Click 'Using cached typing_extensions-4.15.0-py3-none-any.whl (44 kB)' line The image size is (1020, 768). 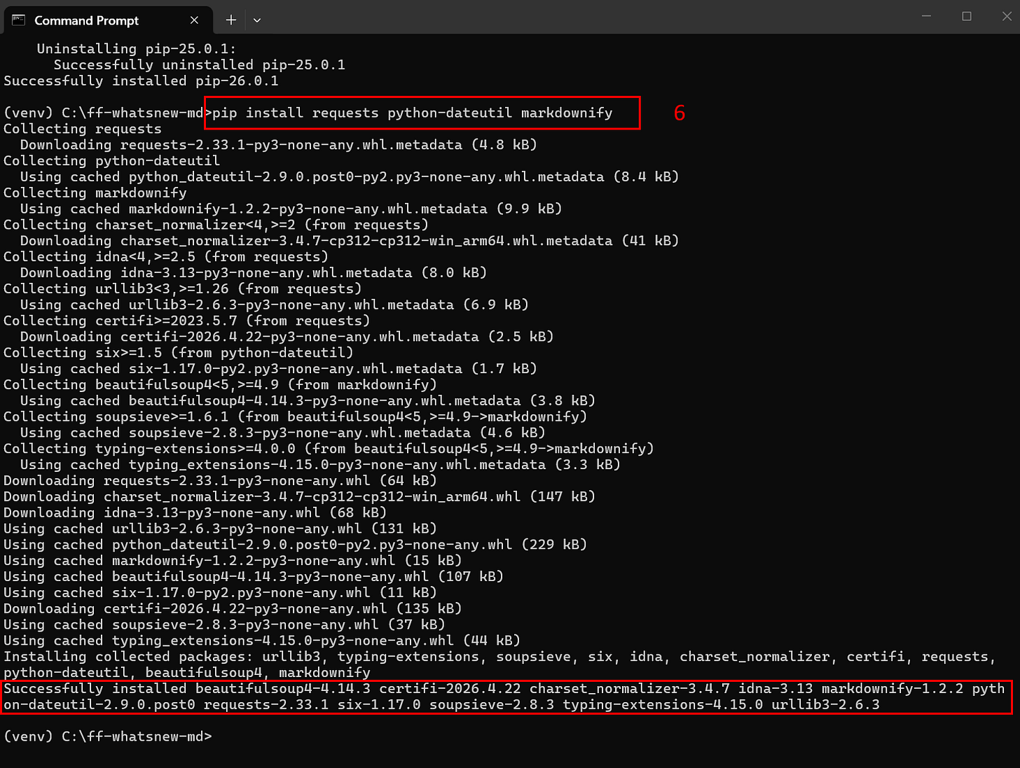[x=262, y=641]
